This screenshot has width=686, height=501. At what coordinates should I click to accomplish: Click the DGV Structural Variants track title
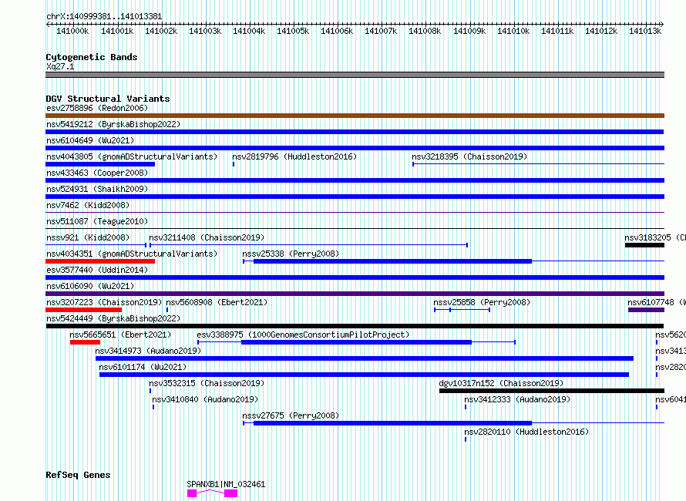click(108, 99)
